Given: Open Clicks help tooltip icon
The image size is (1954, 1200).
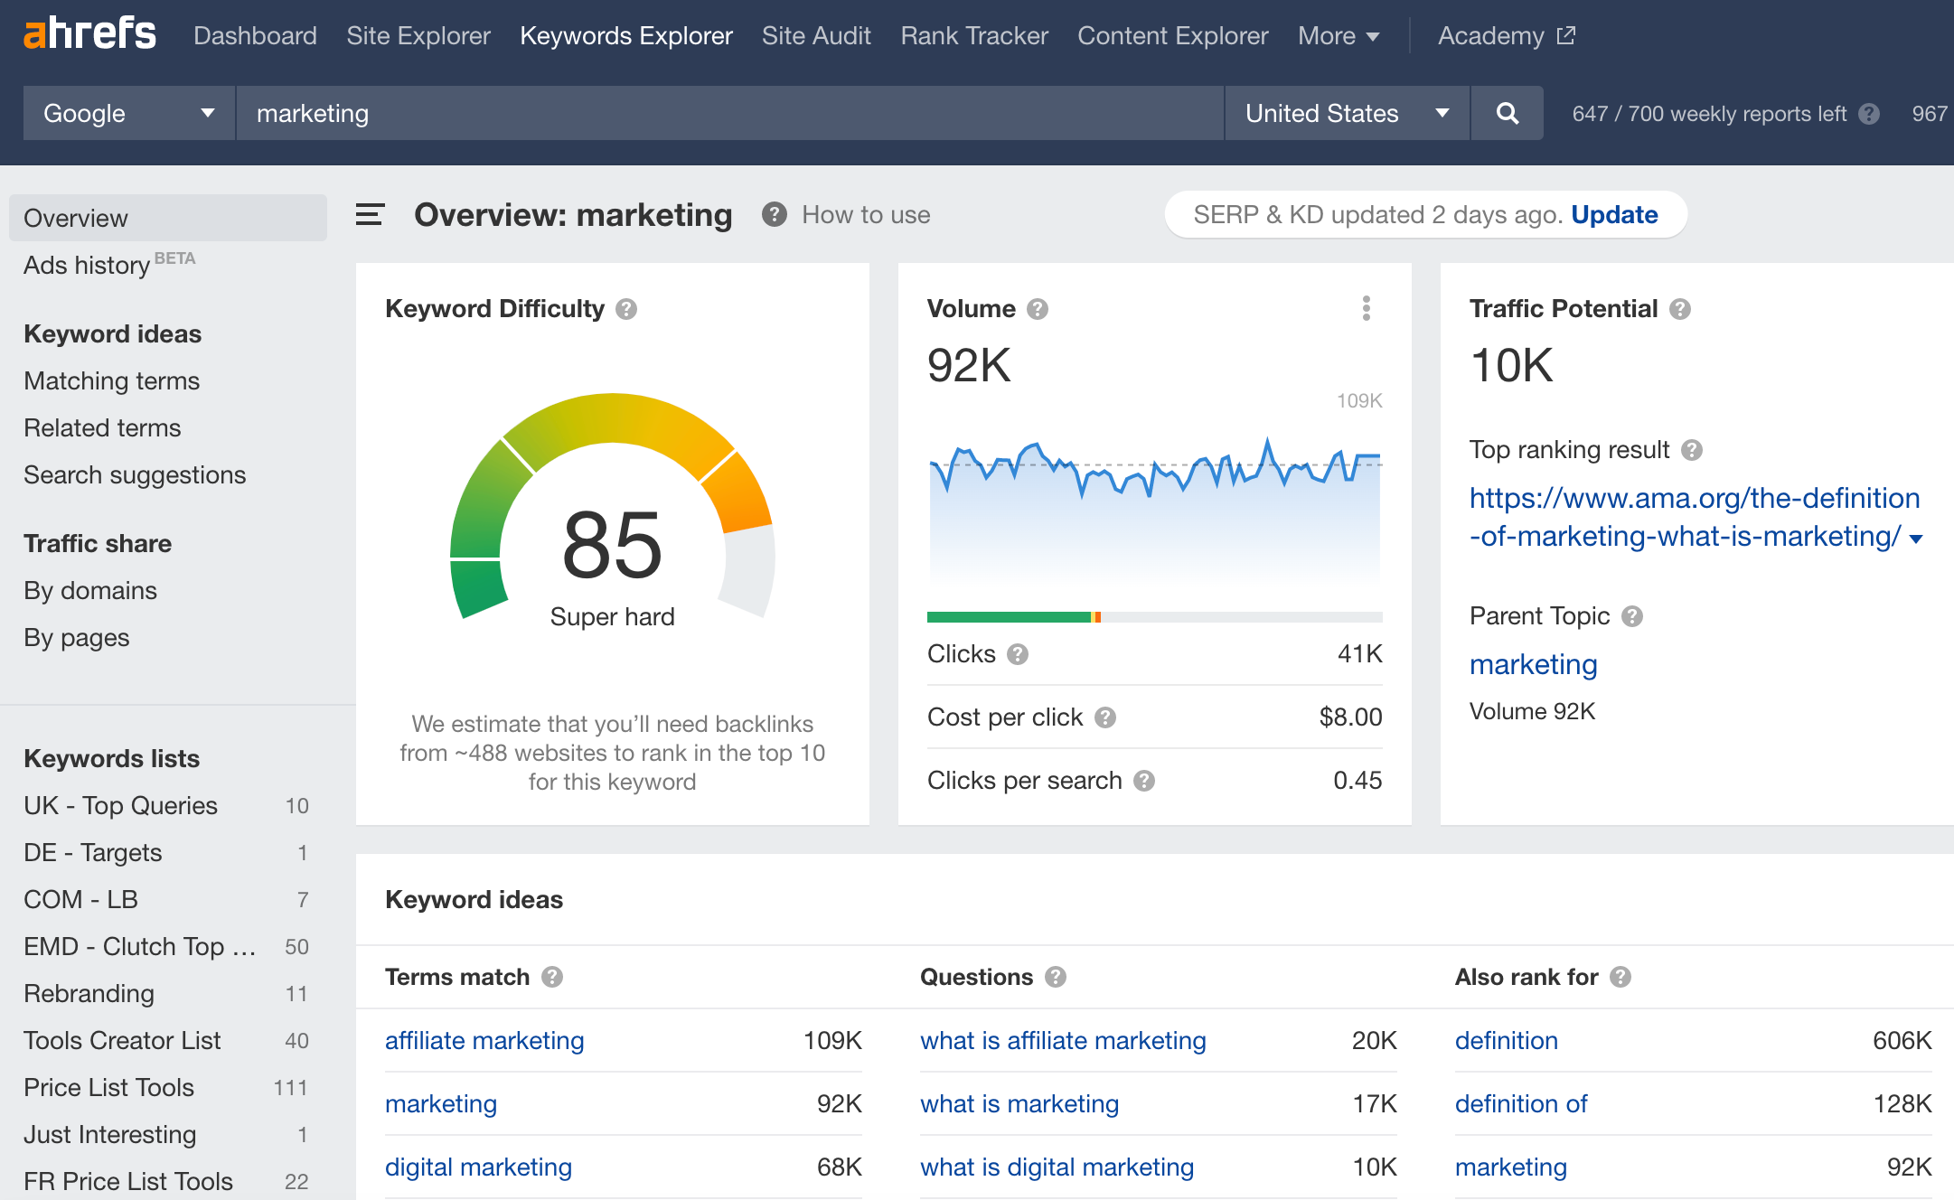Looking at the screenshot, I should [x=1018, y=654].
